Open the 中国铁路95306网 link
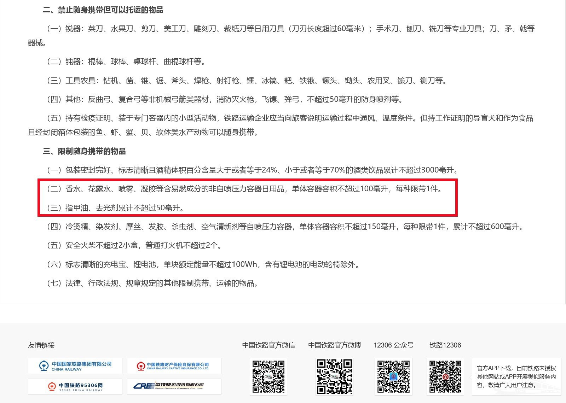Image resolution: width=566 pixels, height=403 pixels. [75, 386]
